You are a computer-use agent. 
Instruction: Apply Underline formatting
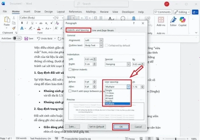click(x=32, y=23)
